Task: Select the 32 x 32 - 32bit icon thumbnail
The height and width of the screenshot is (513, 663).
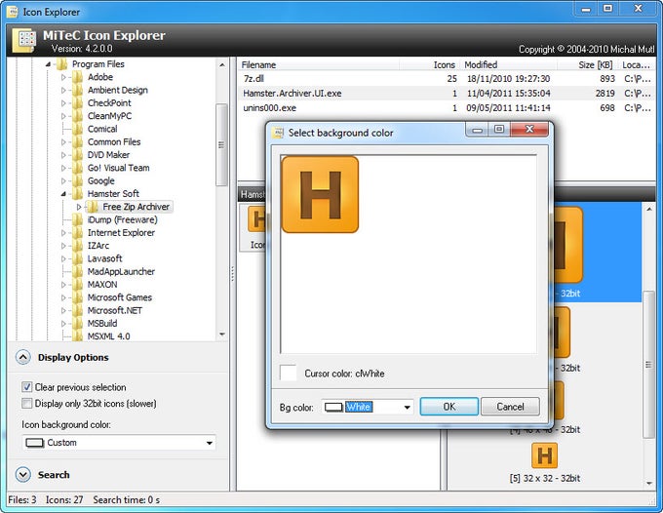Action: point(544,455)
